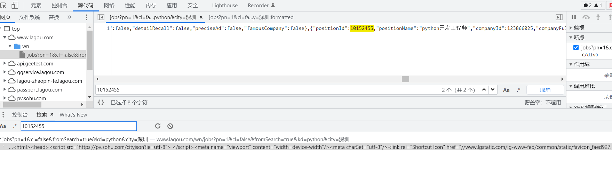Pause script execution

pyautogui.click(x=574, y=17)
